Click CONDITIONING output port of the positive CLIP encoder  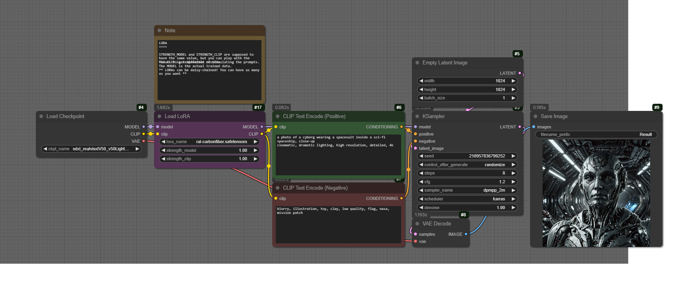402,127
